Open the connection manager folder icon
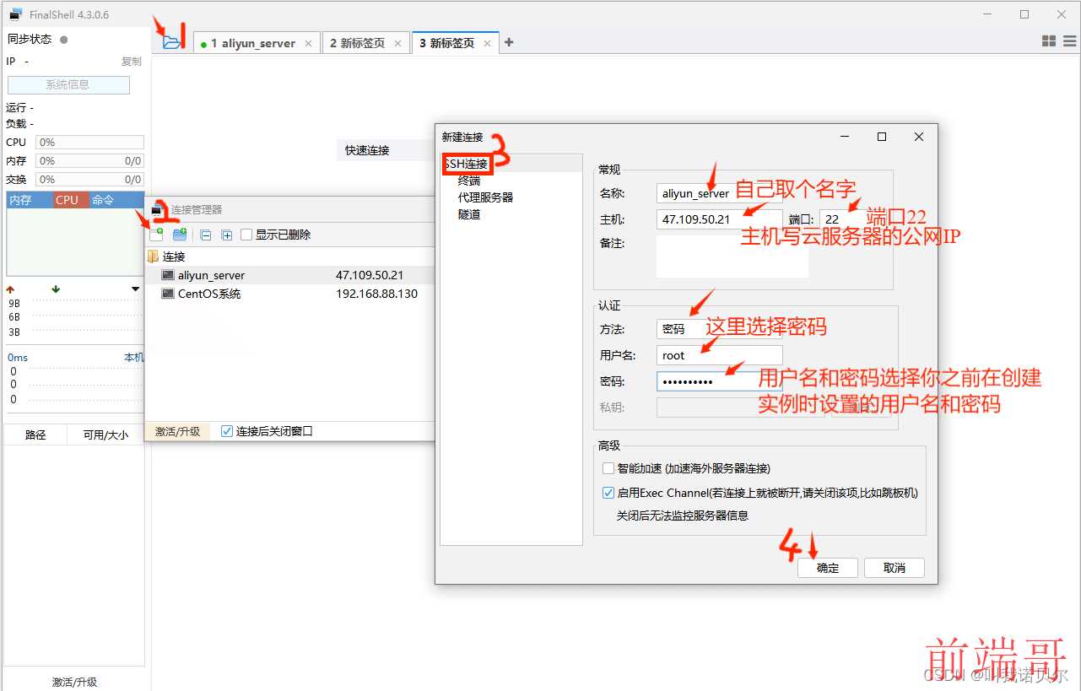 (x=172, y=41)
